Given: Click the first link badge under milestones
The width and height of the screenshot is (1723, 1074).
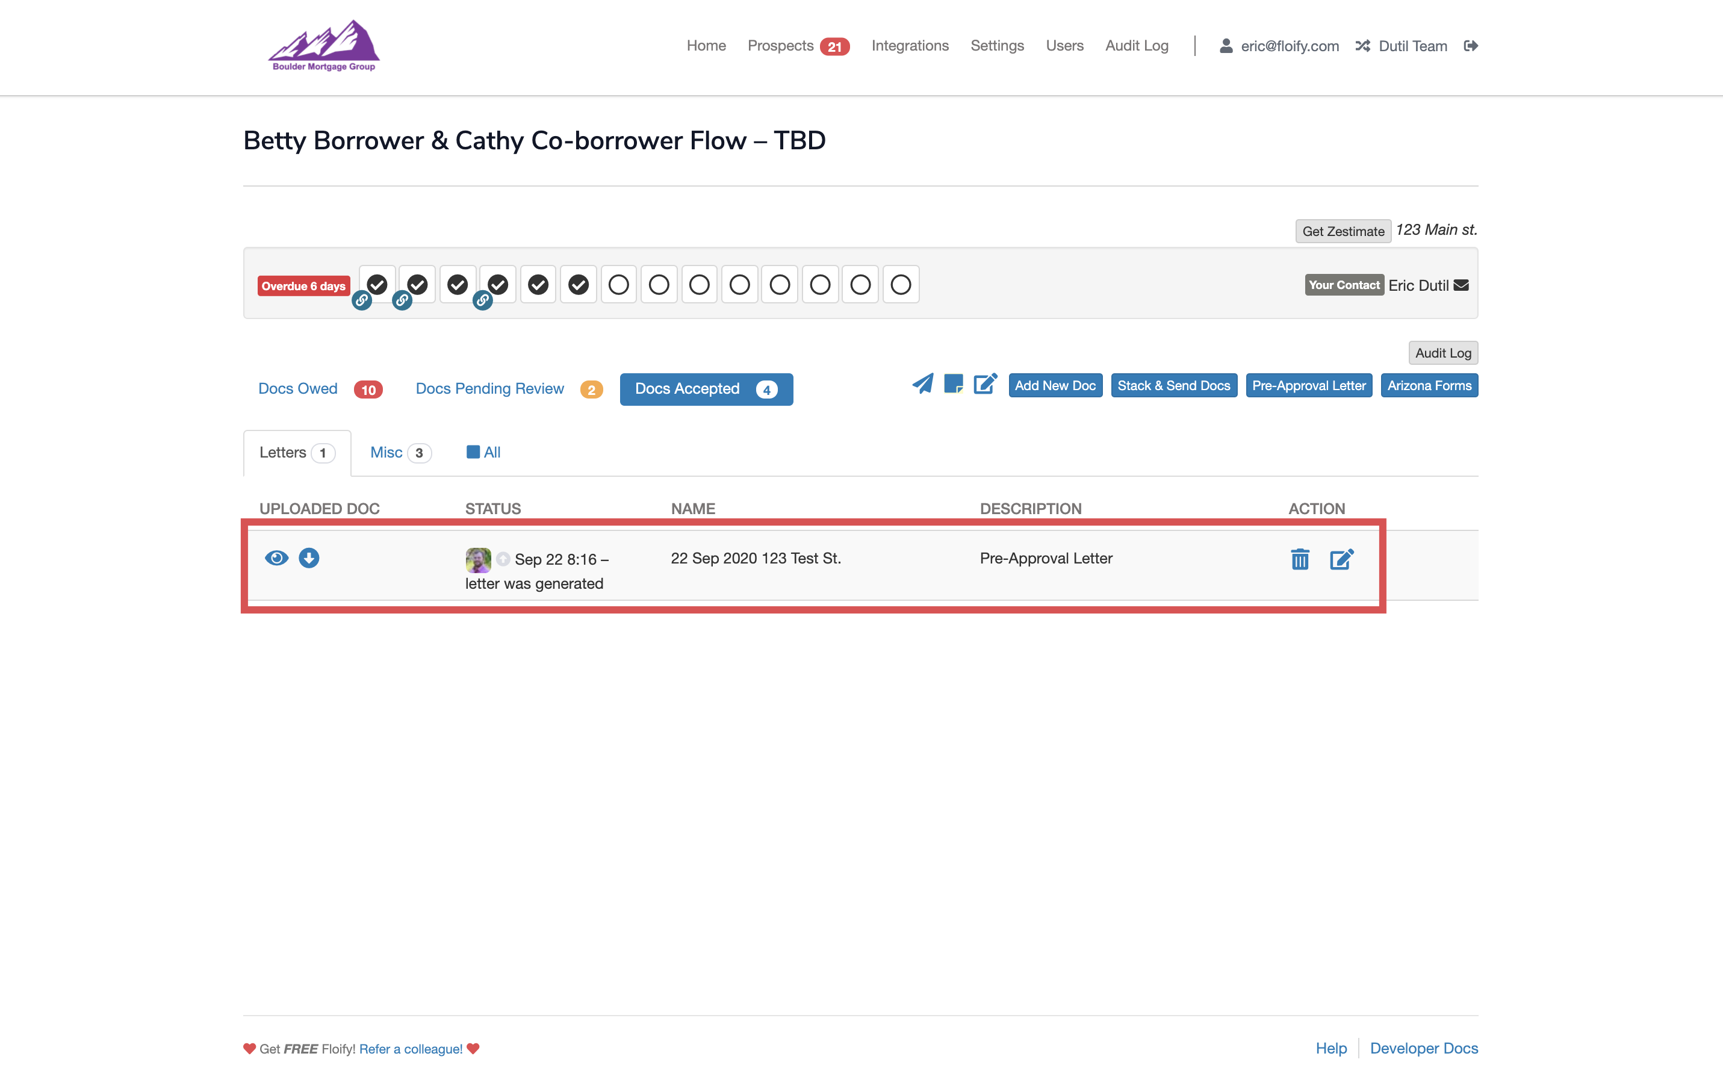Looking at the screenshot, I should click(x=361, y=300).
